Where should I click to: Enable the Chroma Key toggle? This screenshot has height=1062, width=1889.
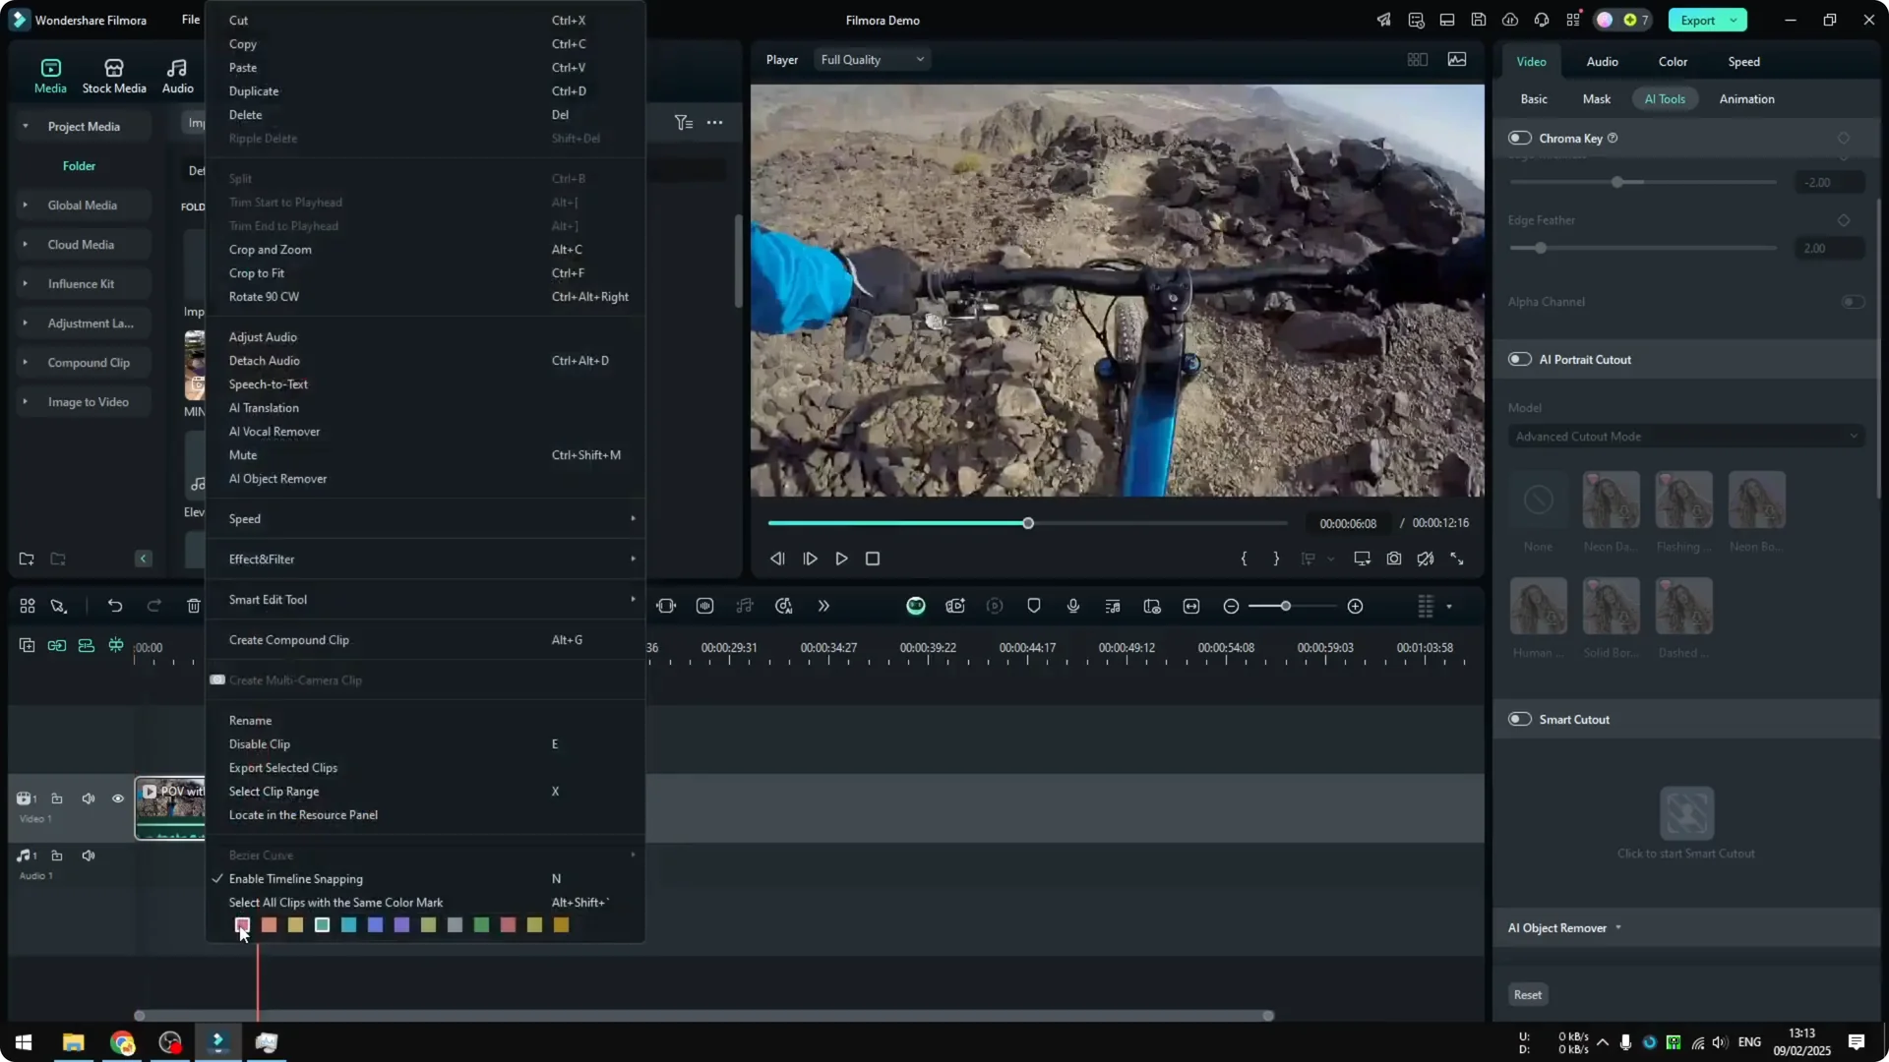point(1520,138)
